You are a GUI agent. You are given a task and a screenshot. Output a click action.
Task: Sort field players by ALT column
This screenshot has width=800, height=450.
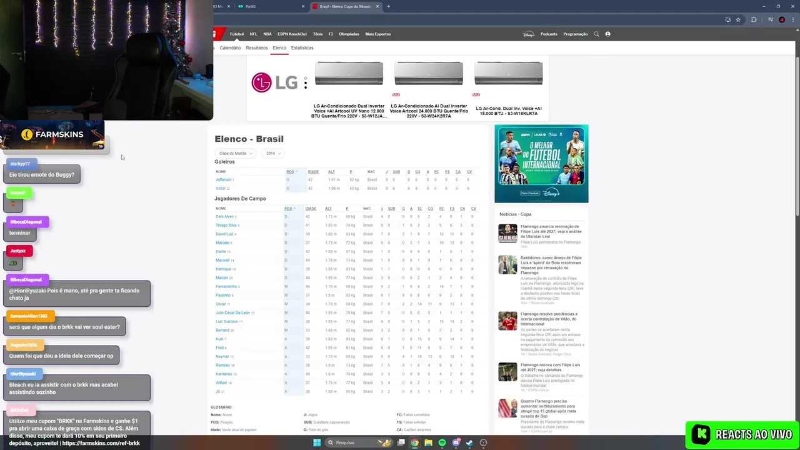tap(328, 208)
